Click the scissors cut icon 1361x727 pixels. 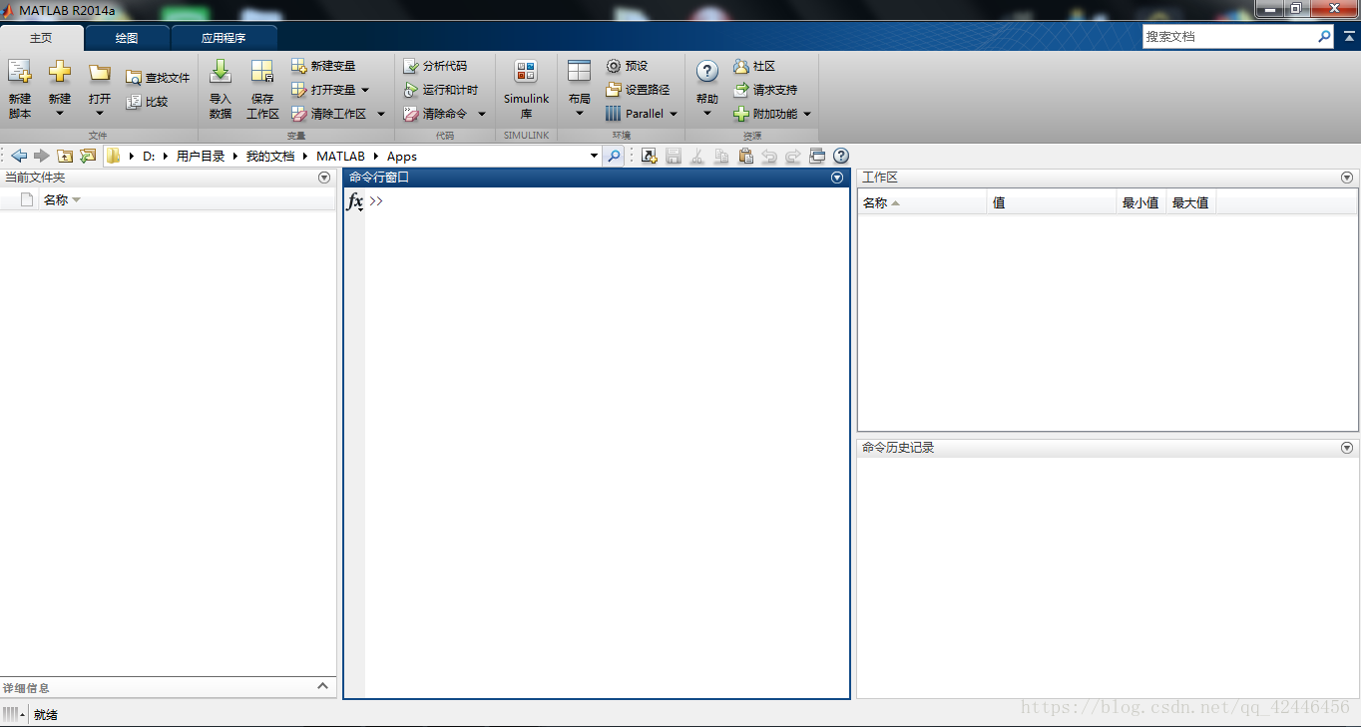pyautogui.click(x=697, y=156)
